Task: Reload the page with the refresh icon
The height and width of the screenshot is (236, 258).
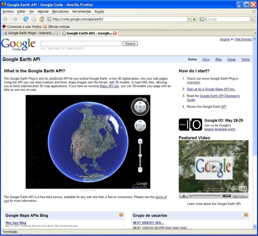Action: [x=26, y=19]
